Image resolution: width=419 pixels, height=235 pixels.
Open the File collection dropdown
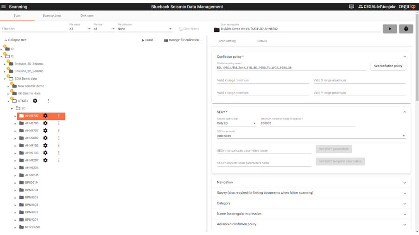click(x=145, y=29)
